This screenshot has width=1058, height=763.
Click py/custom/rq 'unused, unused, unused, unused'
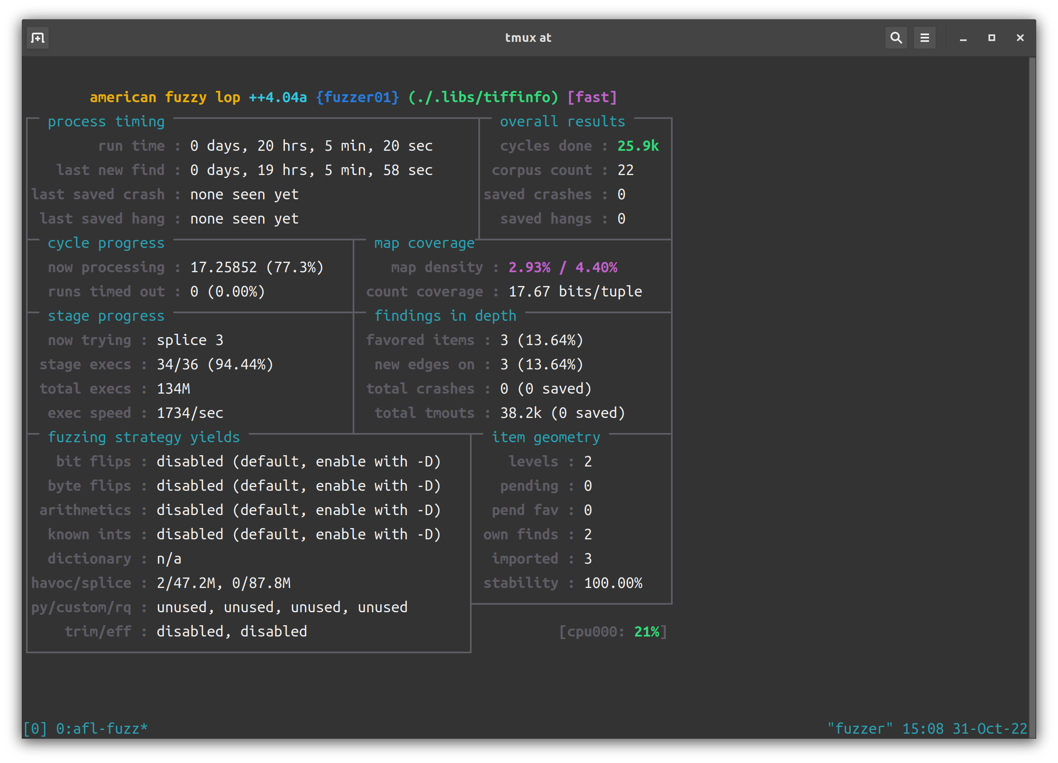[x=282, y=607]
